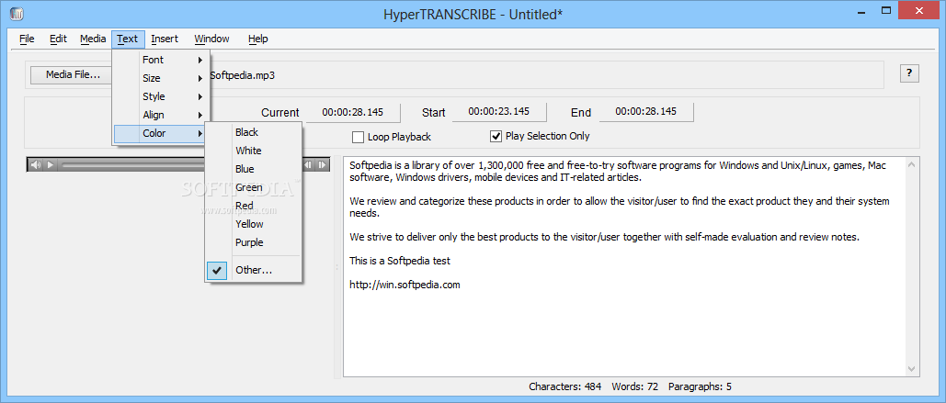The image size is (946, 403).
Task: Open the Help menu
Action: (x=257, y=39)
